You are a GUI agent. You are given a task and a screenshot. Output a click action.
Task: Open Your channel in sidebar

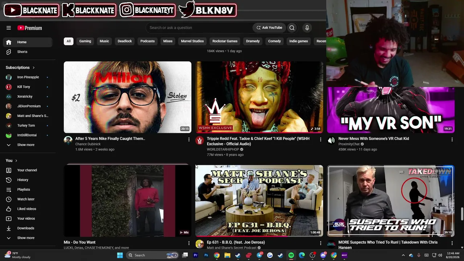coord(28,170)
